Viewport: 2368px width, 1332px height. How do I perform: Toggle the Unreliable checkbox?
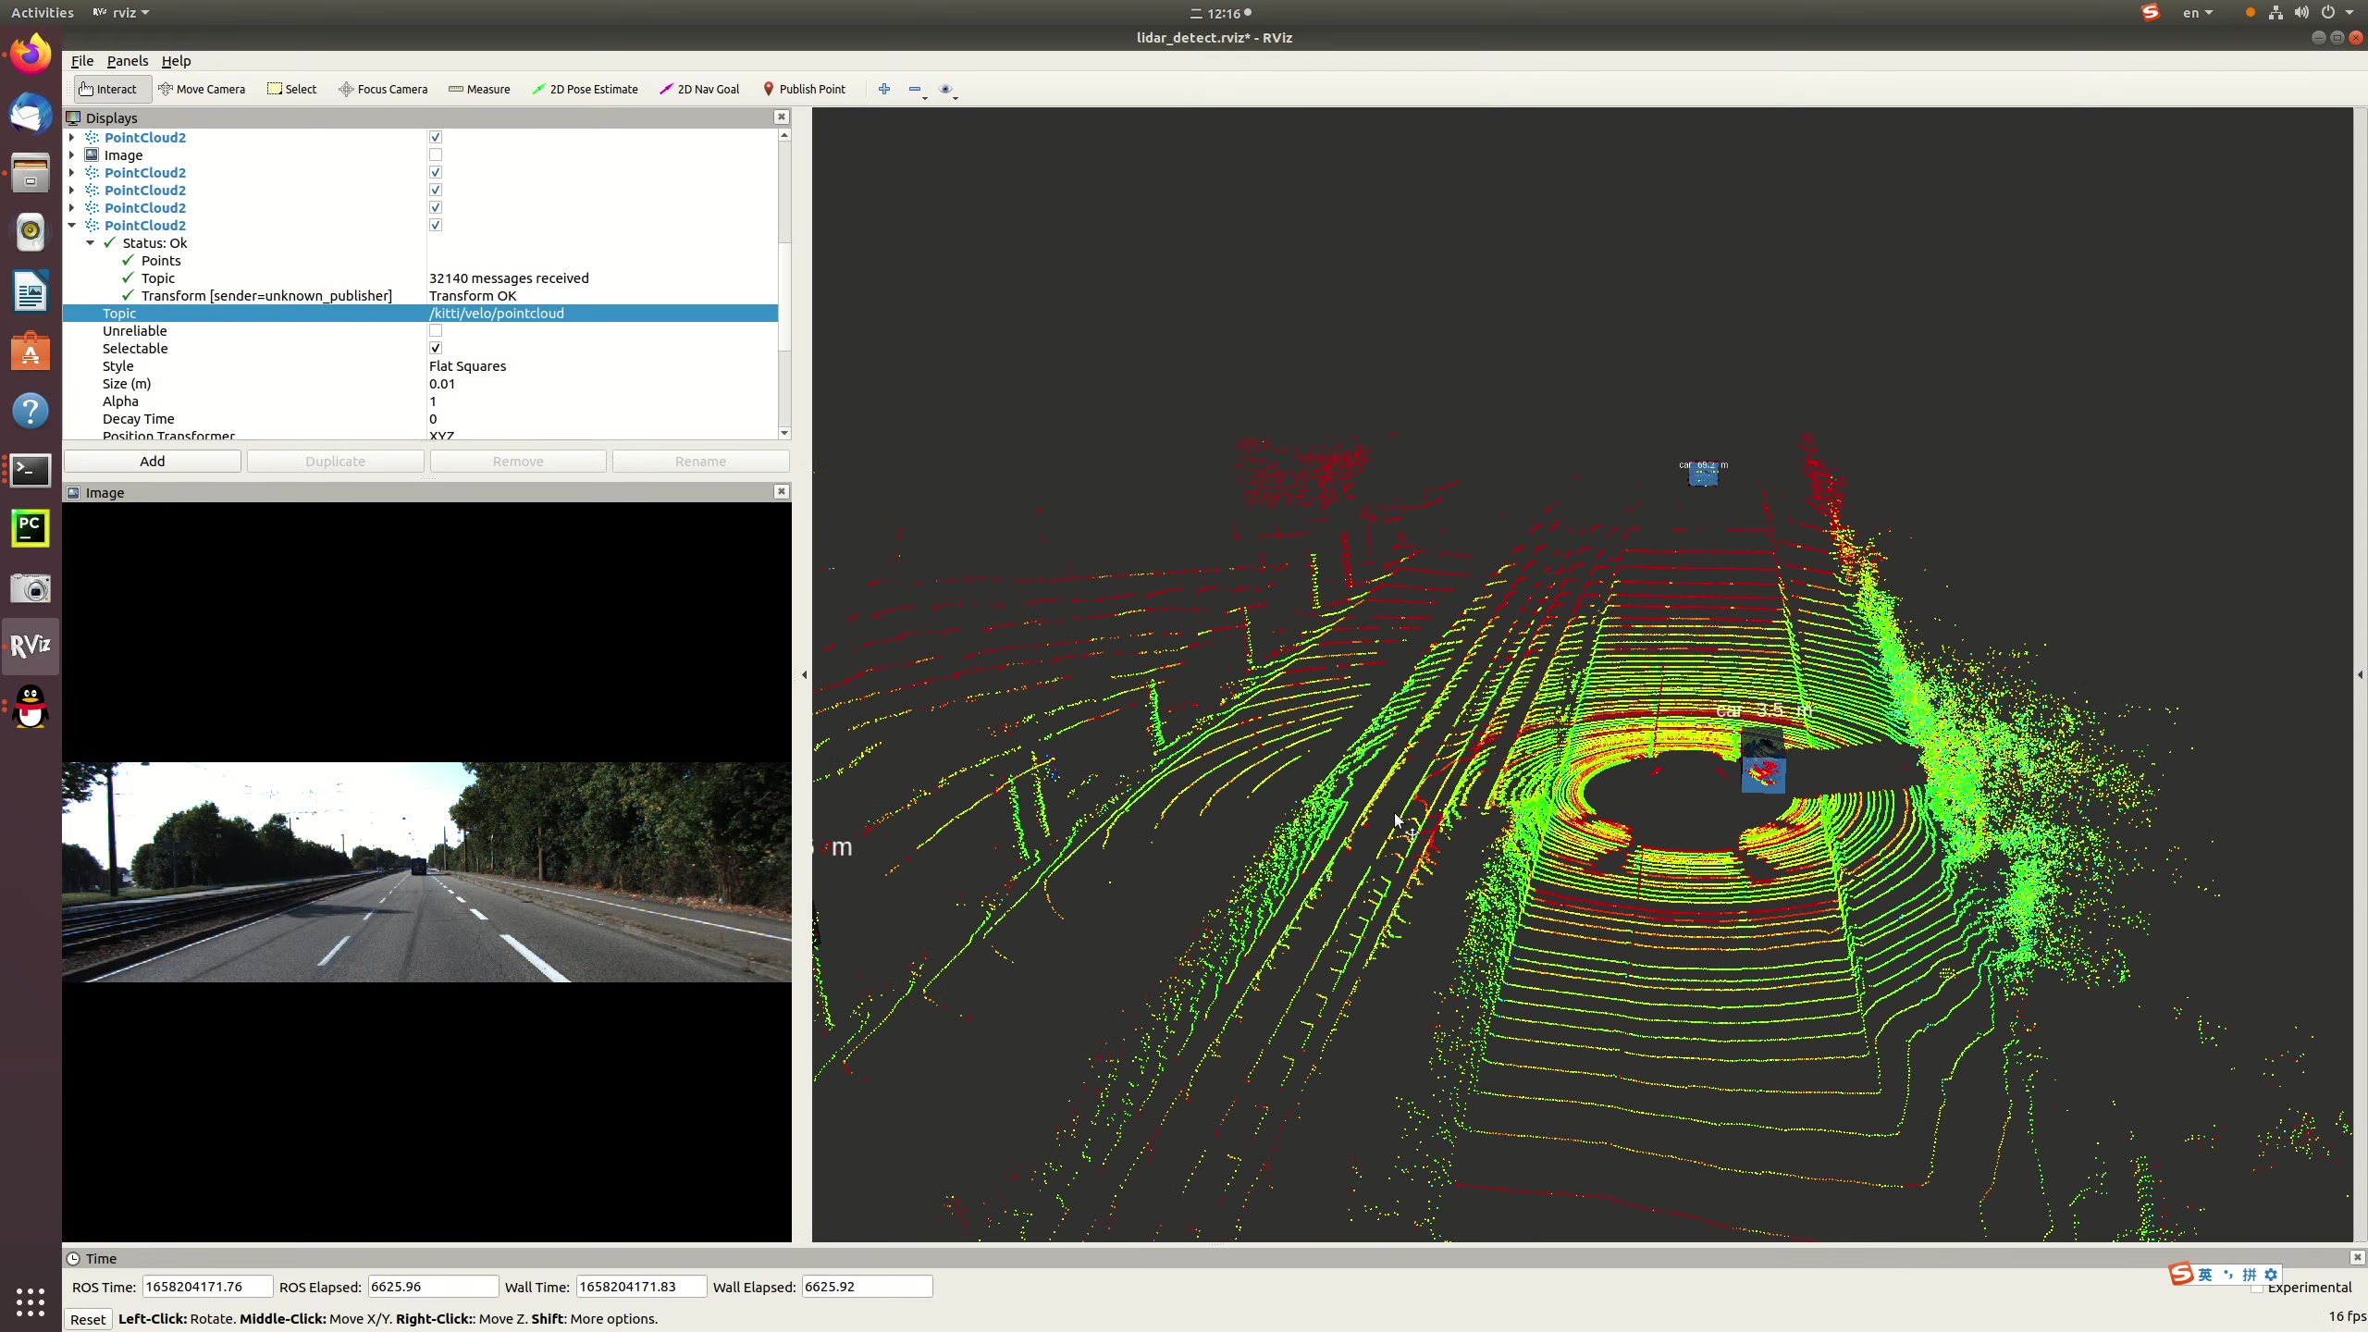[x=436, y=331]
